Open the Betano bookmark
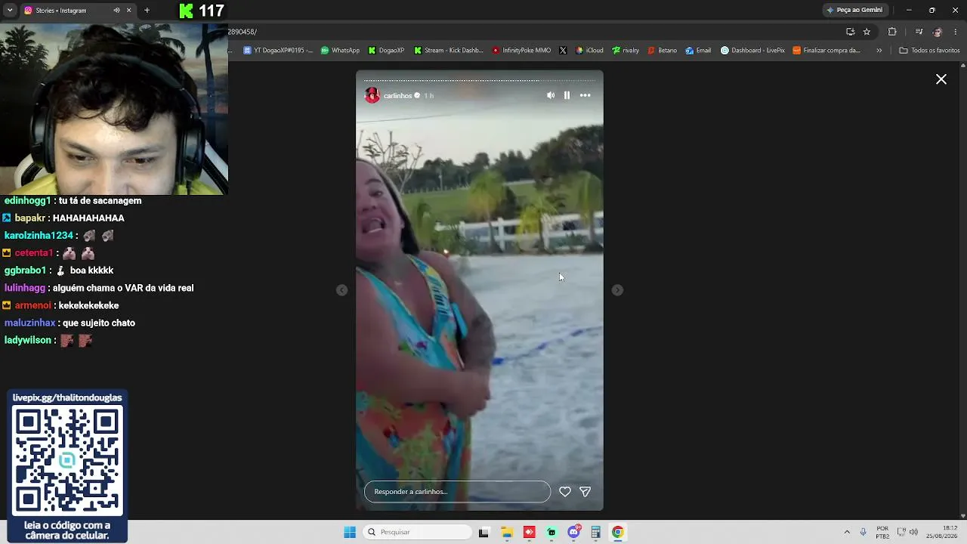Screen dimensions: 967x544 662,51
